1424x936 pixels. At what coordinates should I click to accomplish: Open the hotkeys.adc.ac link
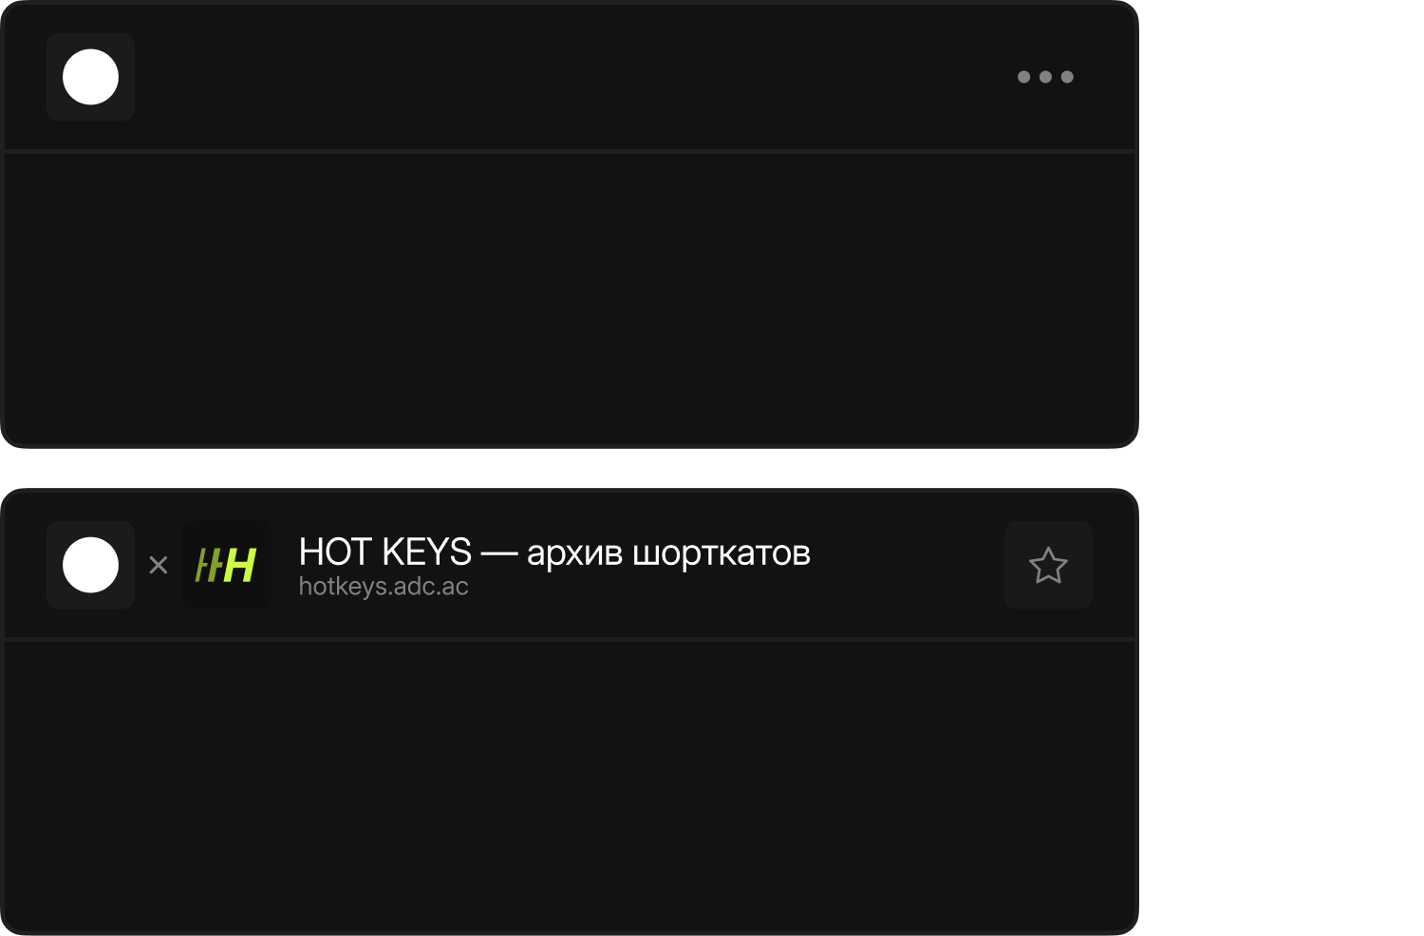click(384, 587)
